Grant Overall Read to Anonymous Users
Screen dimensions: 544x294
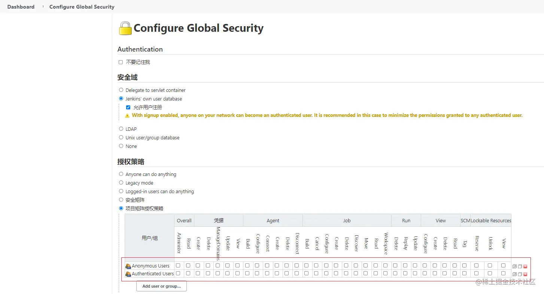click(188, 266)
